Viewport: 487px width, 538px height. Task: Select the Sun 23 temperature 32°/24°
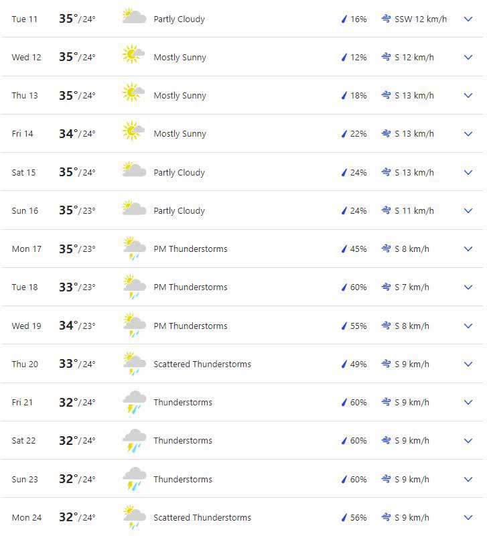click(77, 479)
